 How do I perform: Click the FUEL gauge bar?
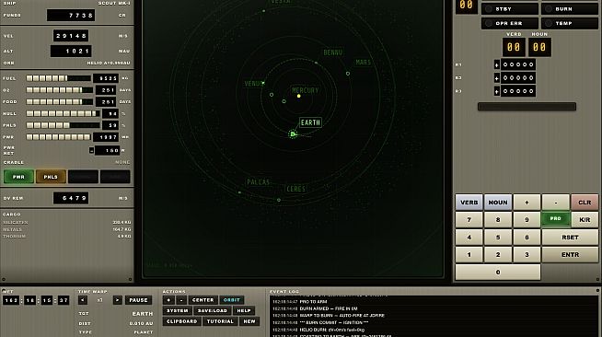[x=58, y=78]
